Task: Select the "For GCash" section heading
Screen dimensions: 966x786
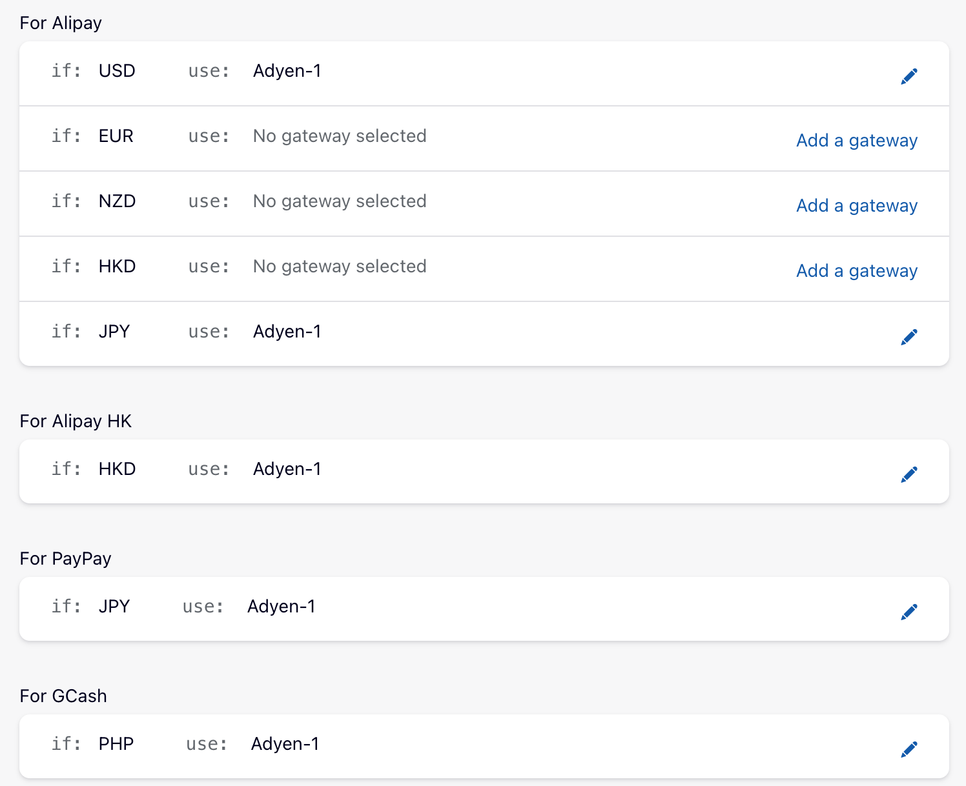Action: [63, 696]
